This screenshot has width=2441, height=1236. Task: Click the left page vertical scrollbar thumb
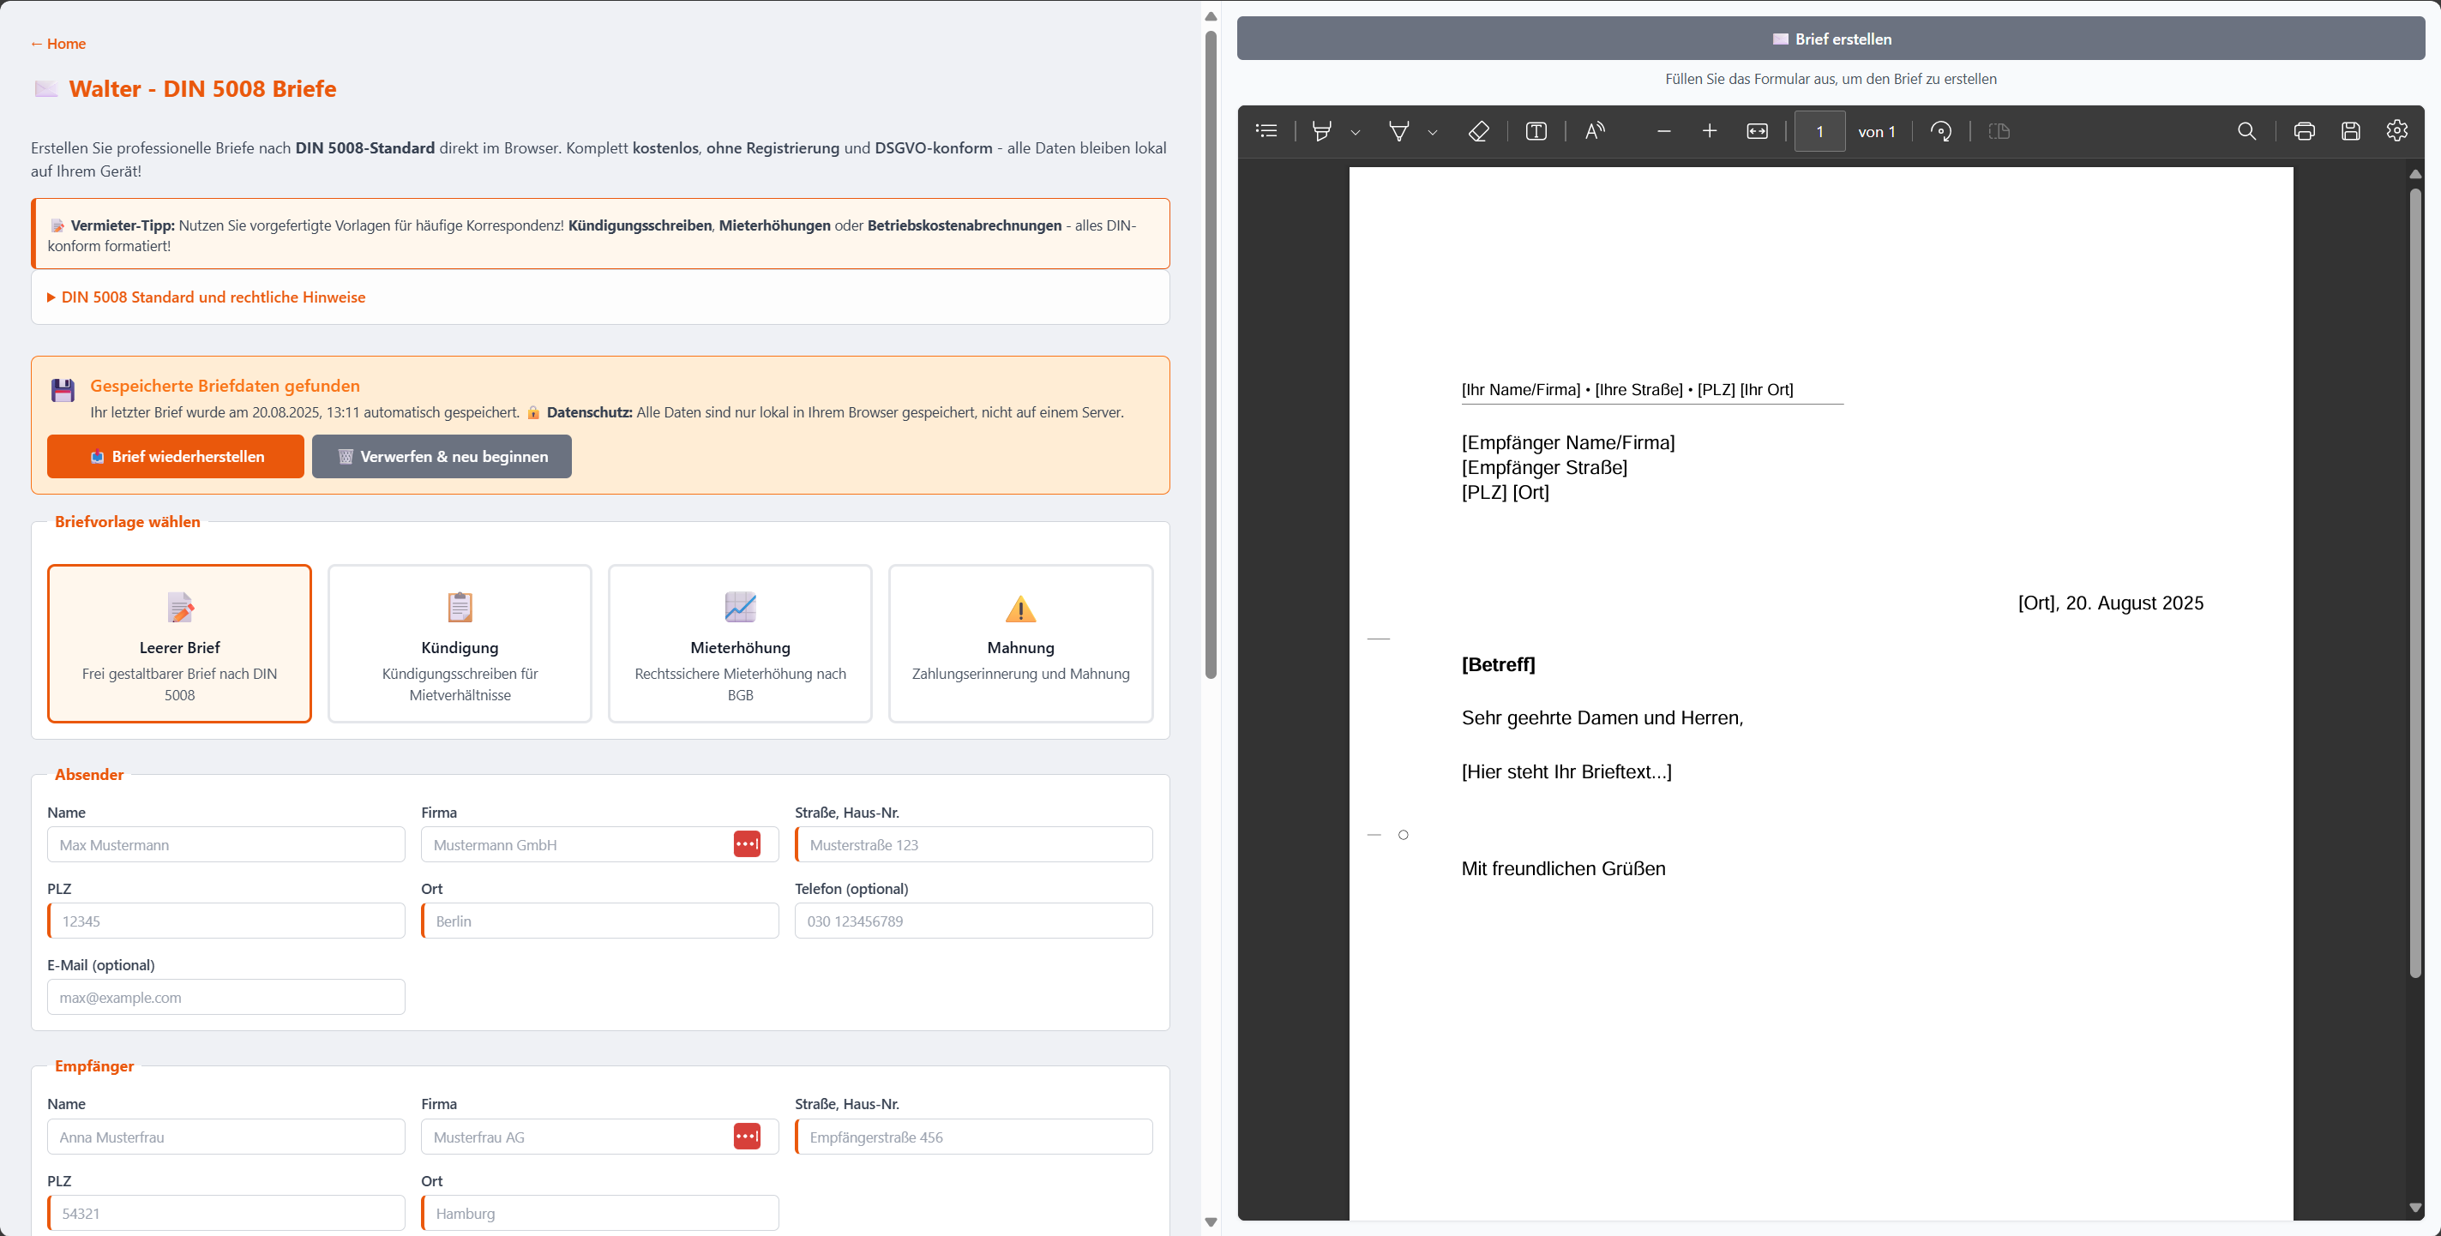1210,355
